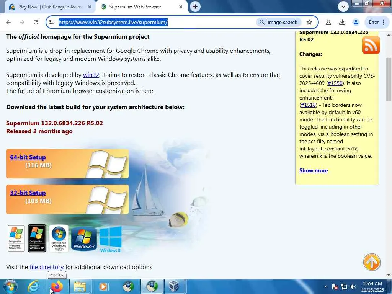Open the VirtualBox cube taskbar icon

[174, 286]
